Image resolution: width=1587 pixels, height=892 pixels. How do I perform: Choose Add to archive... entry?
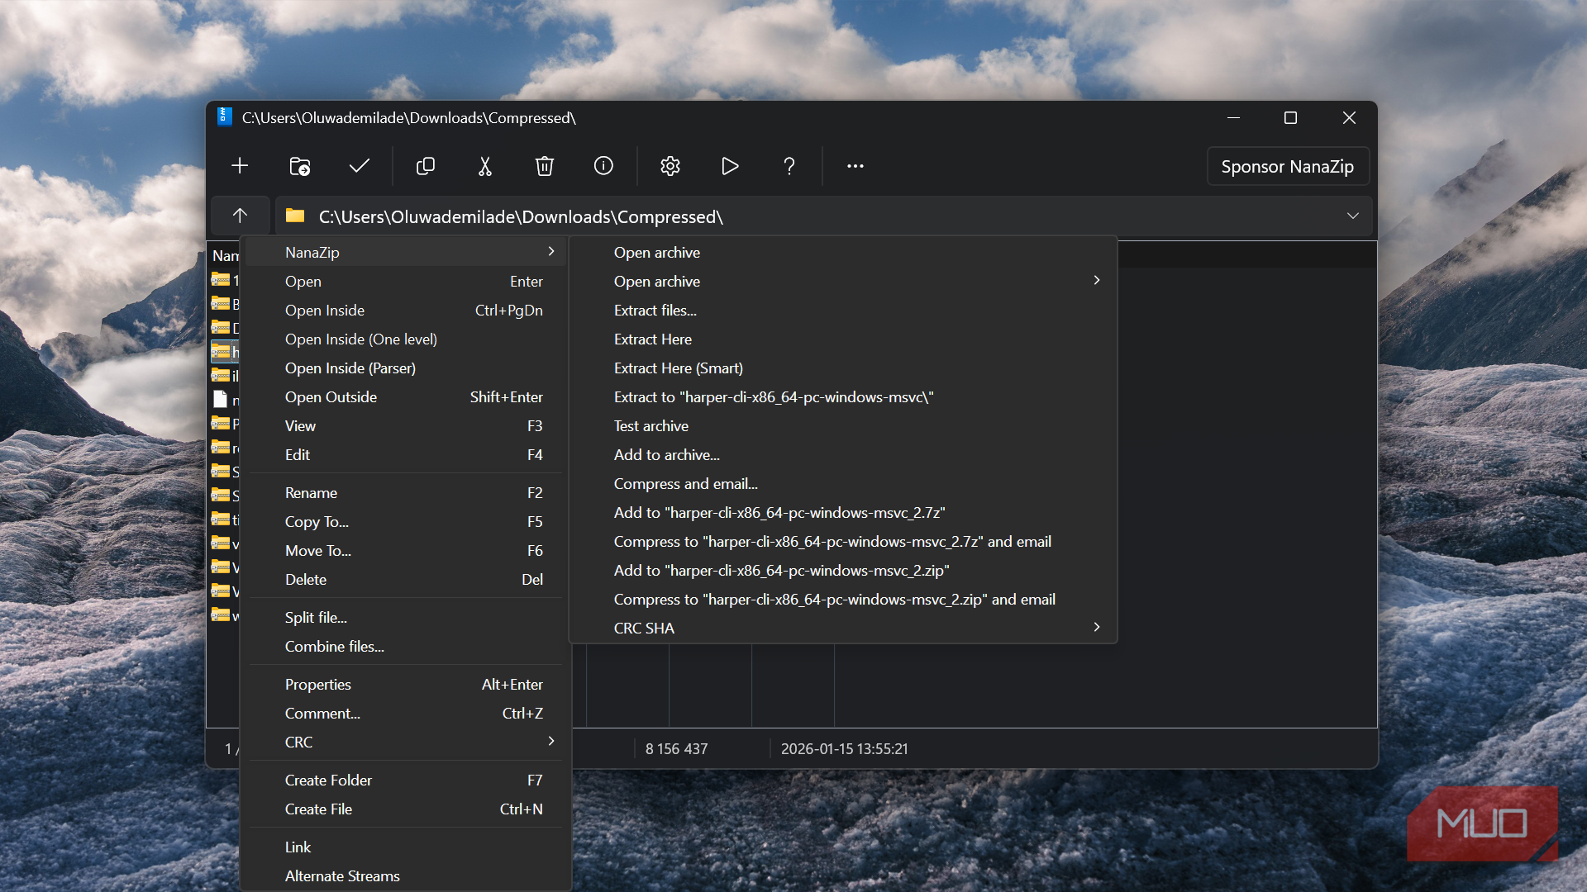843,455
